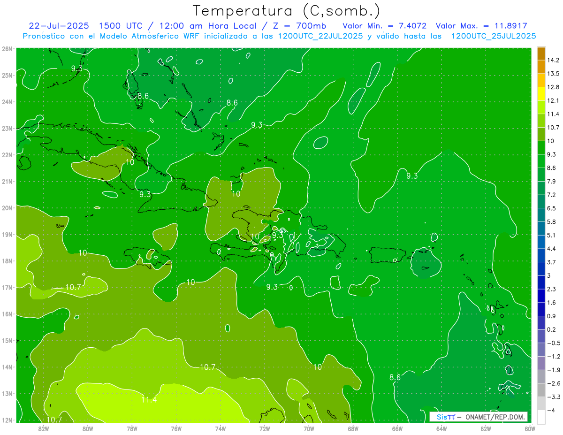This screenshot has height=435, width=563.
Task: Click the white swatch below -4 on scale
Action: (541, 417)
